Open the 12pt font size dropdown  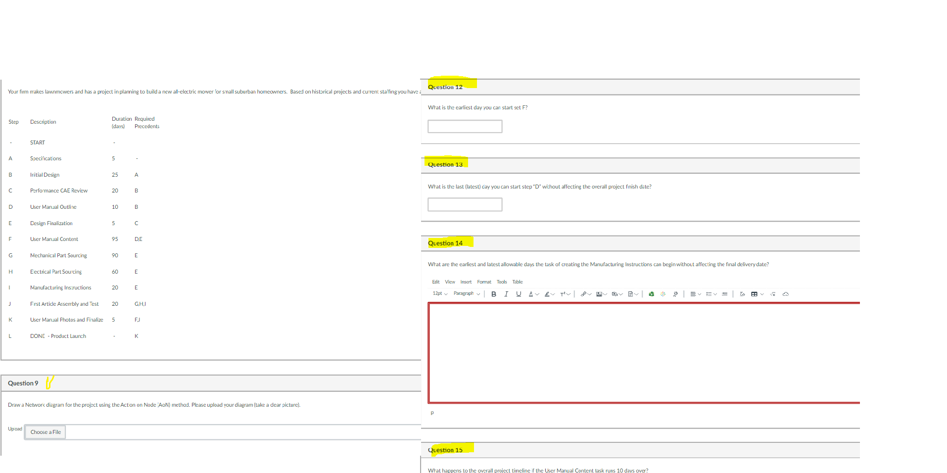[440, 293]
